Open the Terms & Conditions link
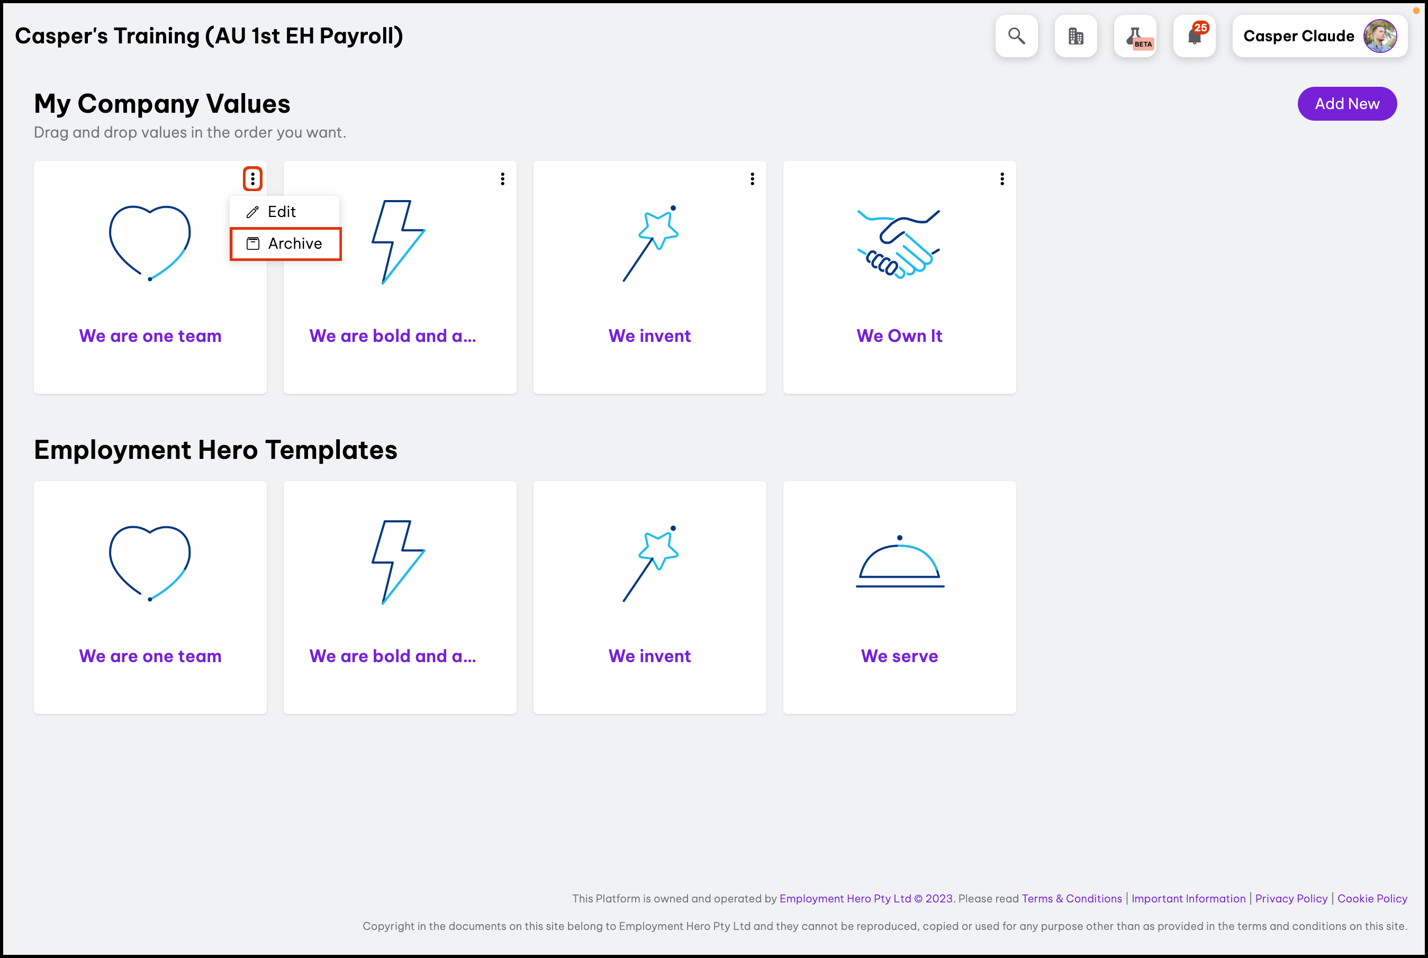Image resolution: width=1428 pixels, height=958 pixels. click(x=1071, y=898)
